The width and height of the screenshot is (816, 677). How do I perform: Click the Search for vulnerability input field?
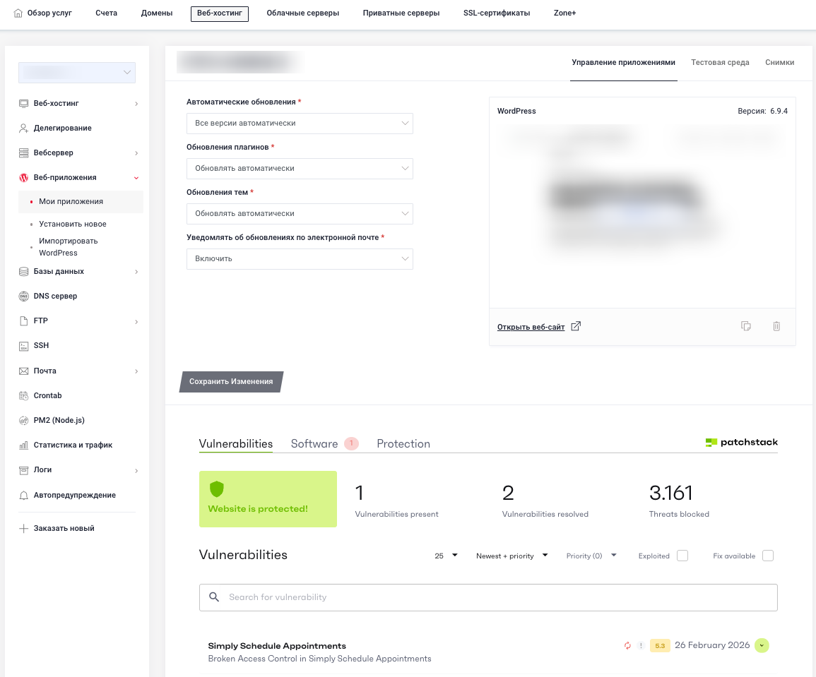[488, 597]
